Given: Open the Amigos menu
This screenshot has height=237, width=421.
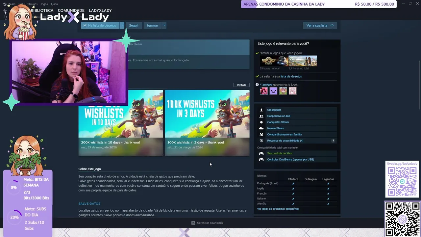Looking at the screenshot, I should [x=32, y=4].
